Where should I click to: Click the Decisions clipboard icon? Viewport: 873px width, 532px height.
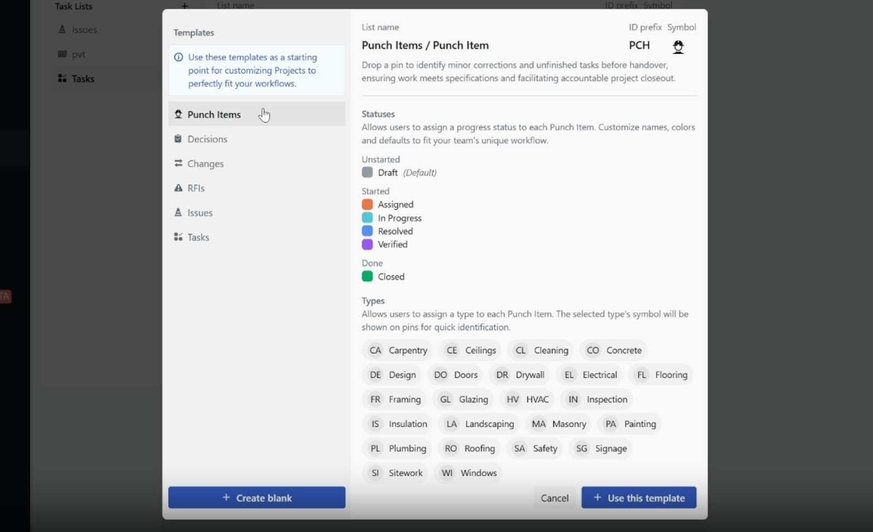(178, 139)
